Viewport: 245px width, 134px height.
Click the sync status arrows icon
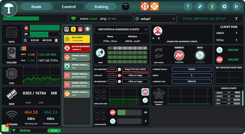coord(159,53)
